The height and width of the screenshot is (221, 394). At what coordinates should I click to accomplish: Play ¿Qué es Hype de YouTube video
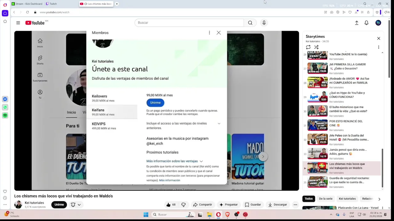(341, 97)
